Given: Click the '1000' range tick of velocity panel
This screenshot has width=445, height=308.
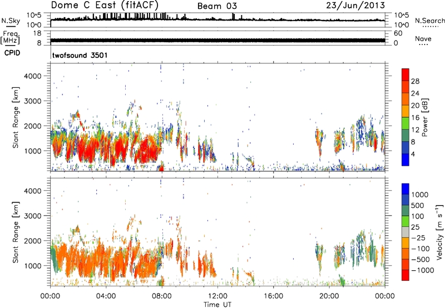Looking at the screenshot, I should coord(33,266).
